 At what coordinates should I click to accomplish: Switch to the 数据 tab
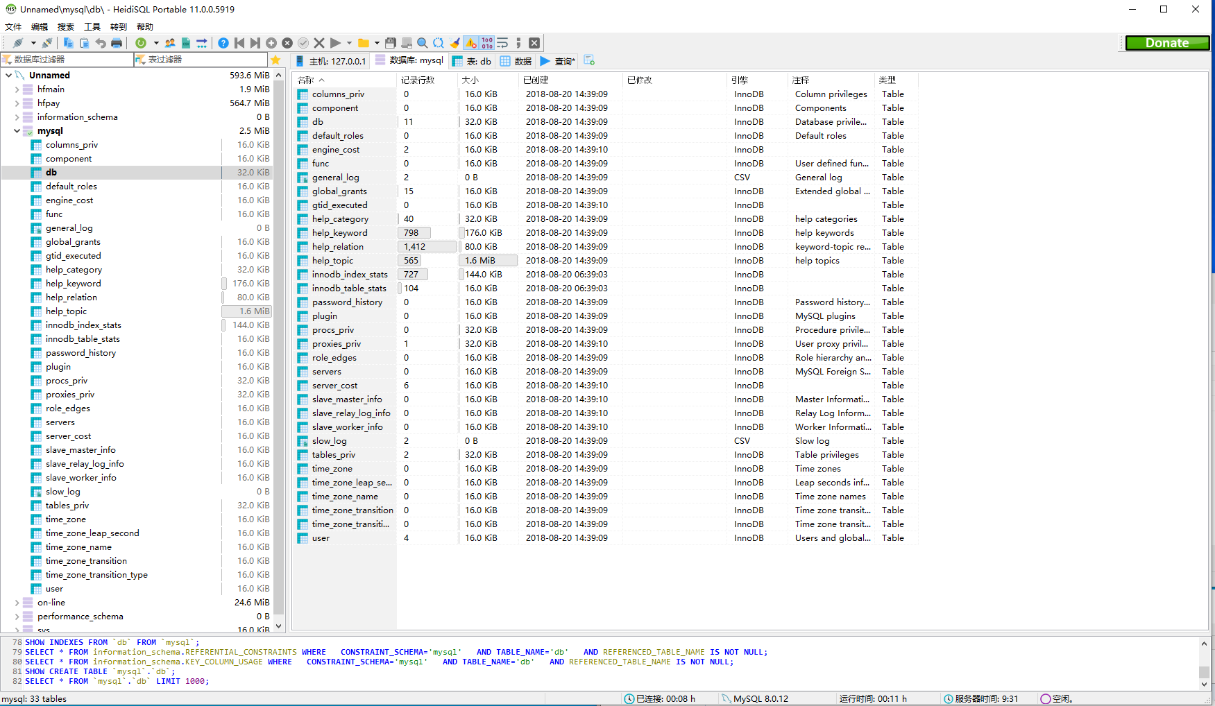516,61
